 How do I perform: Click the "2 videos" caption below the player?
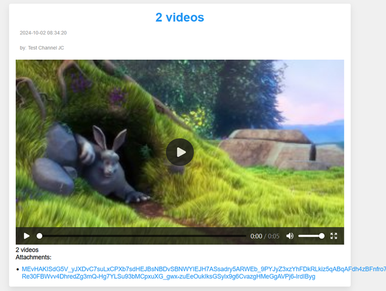[x=27, y=250]
